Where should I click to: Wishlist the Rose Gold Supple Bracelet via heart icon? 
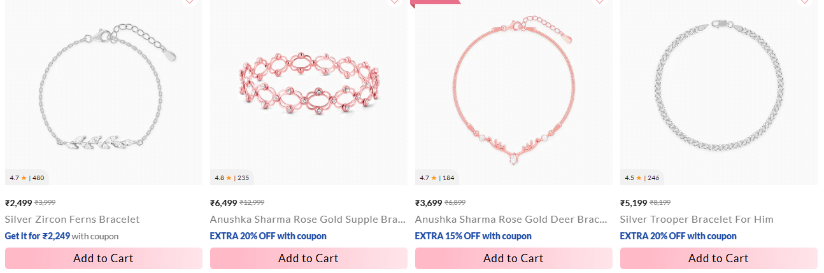[394, 2]
